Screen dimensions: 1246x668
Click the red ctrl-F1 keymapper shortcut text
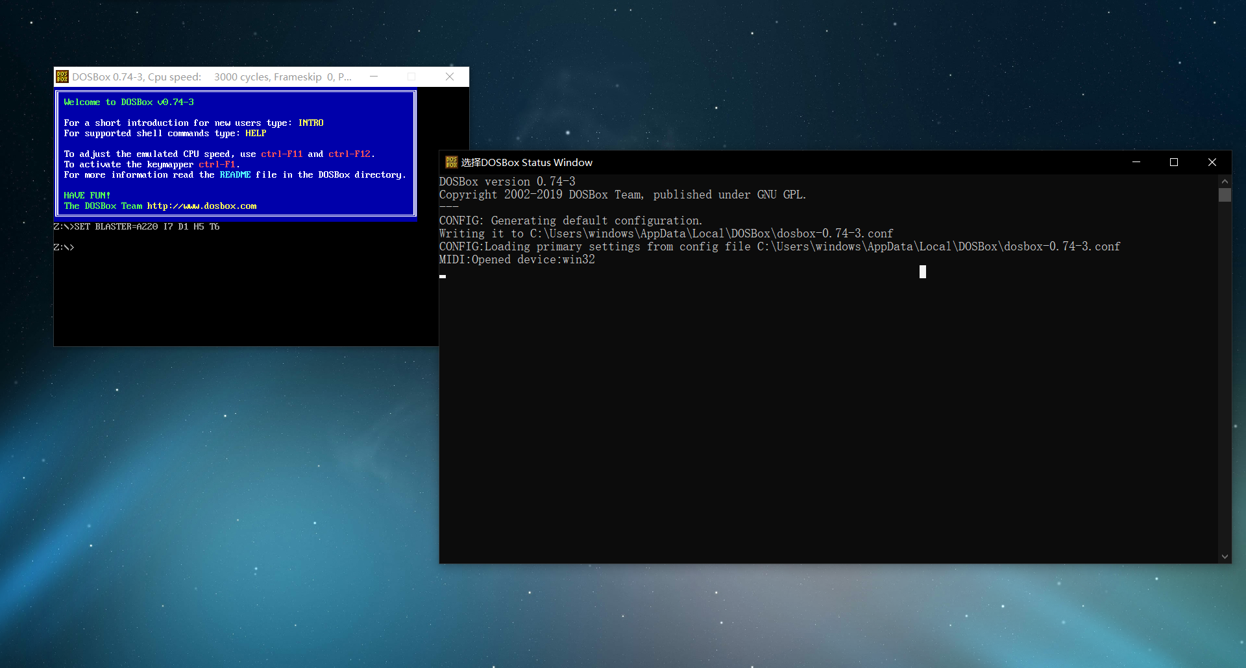point(217,164)
